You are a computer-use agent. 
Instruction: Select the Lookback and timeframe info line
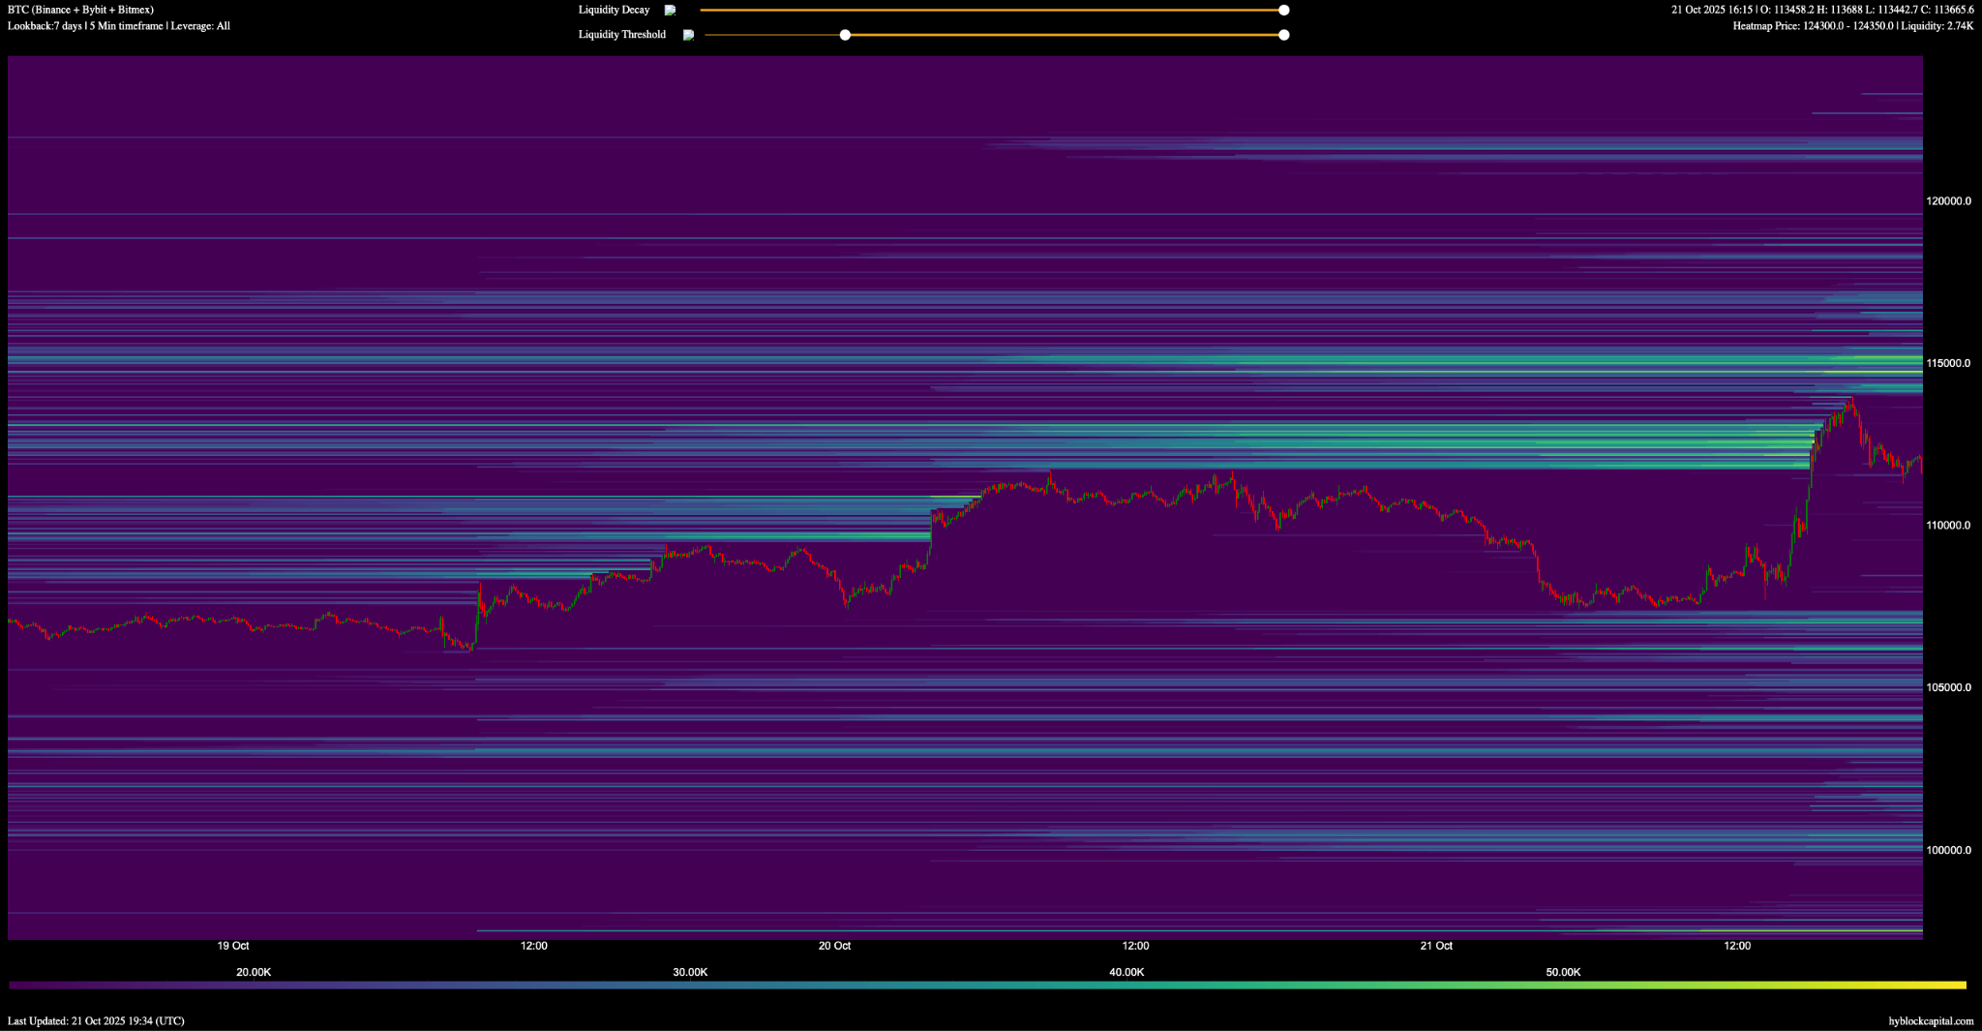pyautogui.click(x=118, y=26)
